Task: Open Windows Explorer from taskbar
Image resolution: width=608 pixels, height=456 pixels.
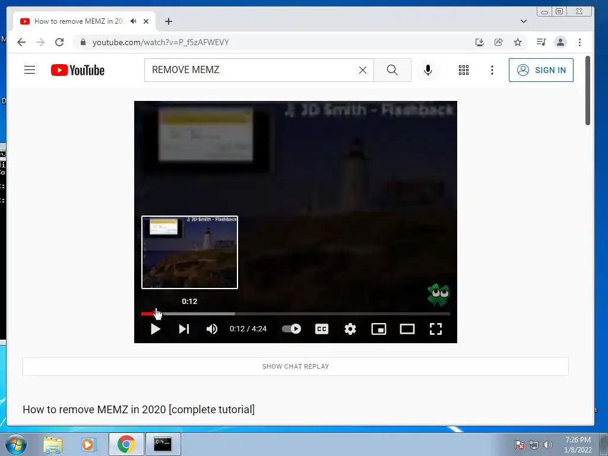Action: pos(53,444)
